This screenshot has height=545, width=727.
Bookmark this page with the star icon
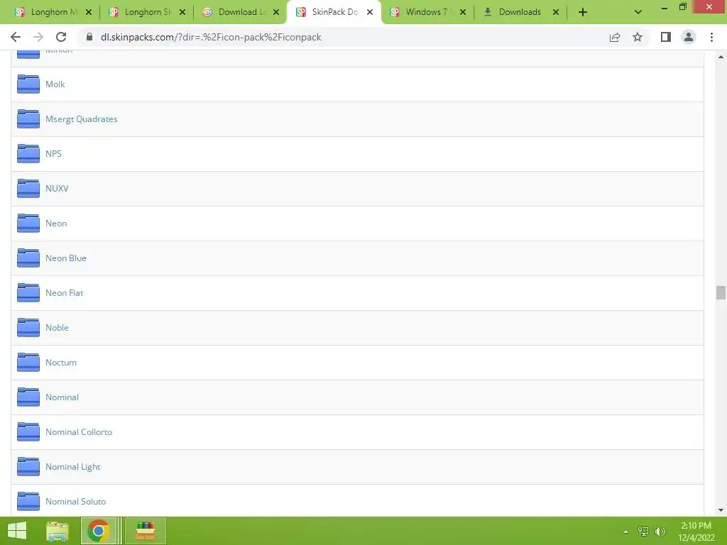pyautogui.click(x=638, y=37)
